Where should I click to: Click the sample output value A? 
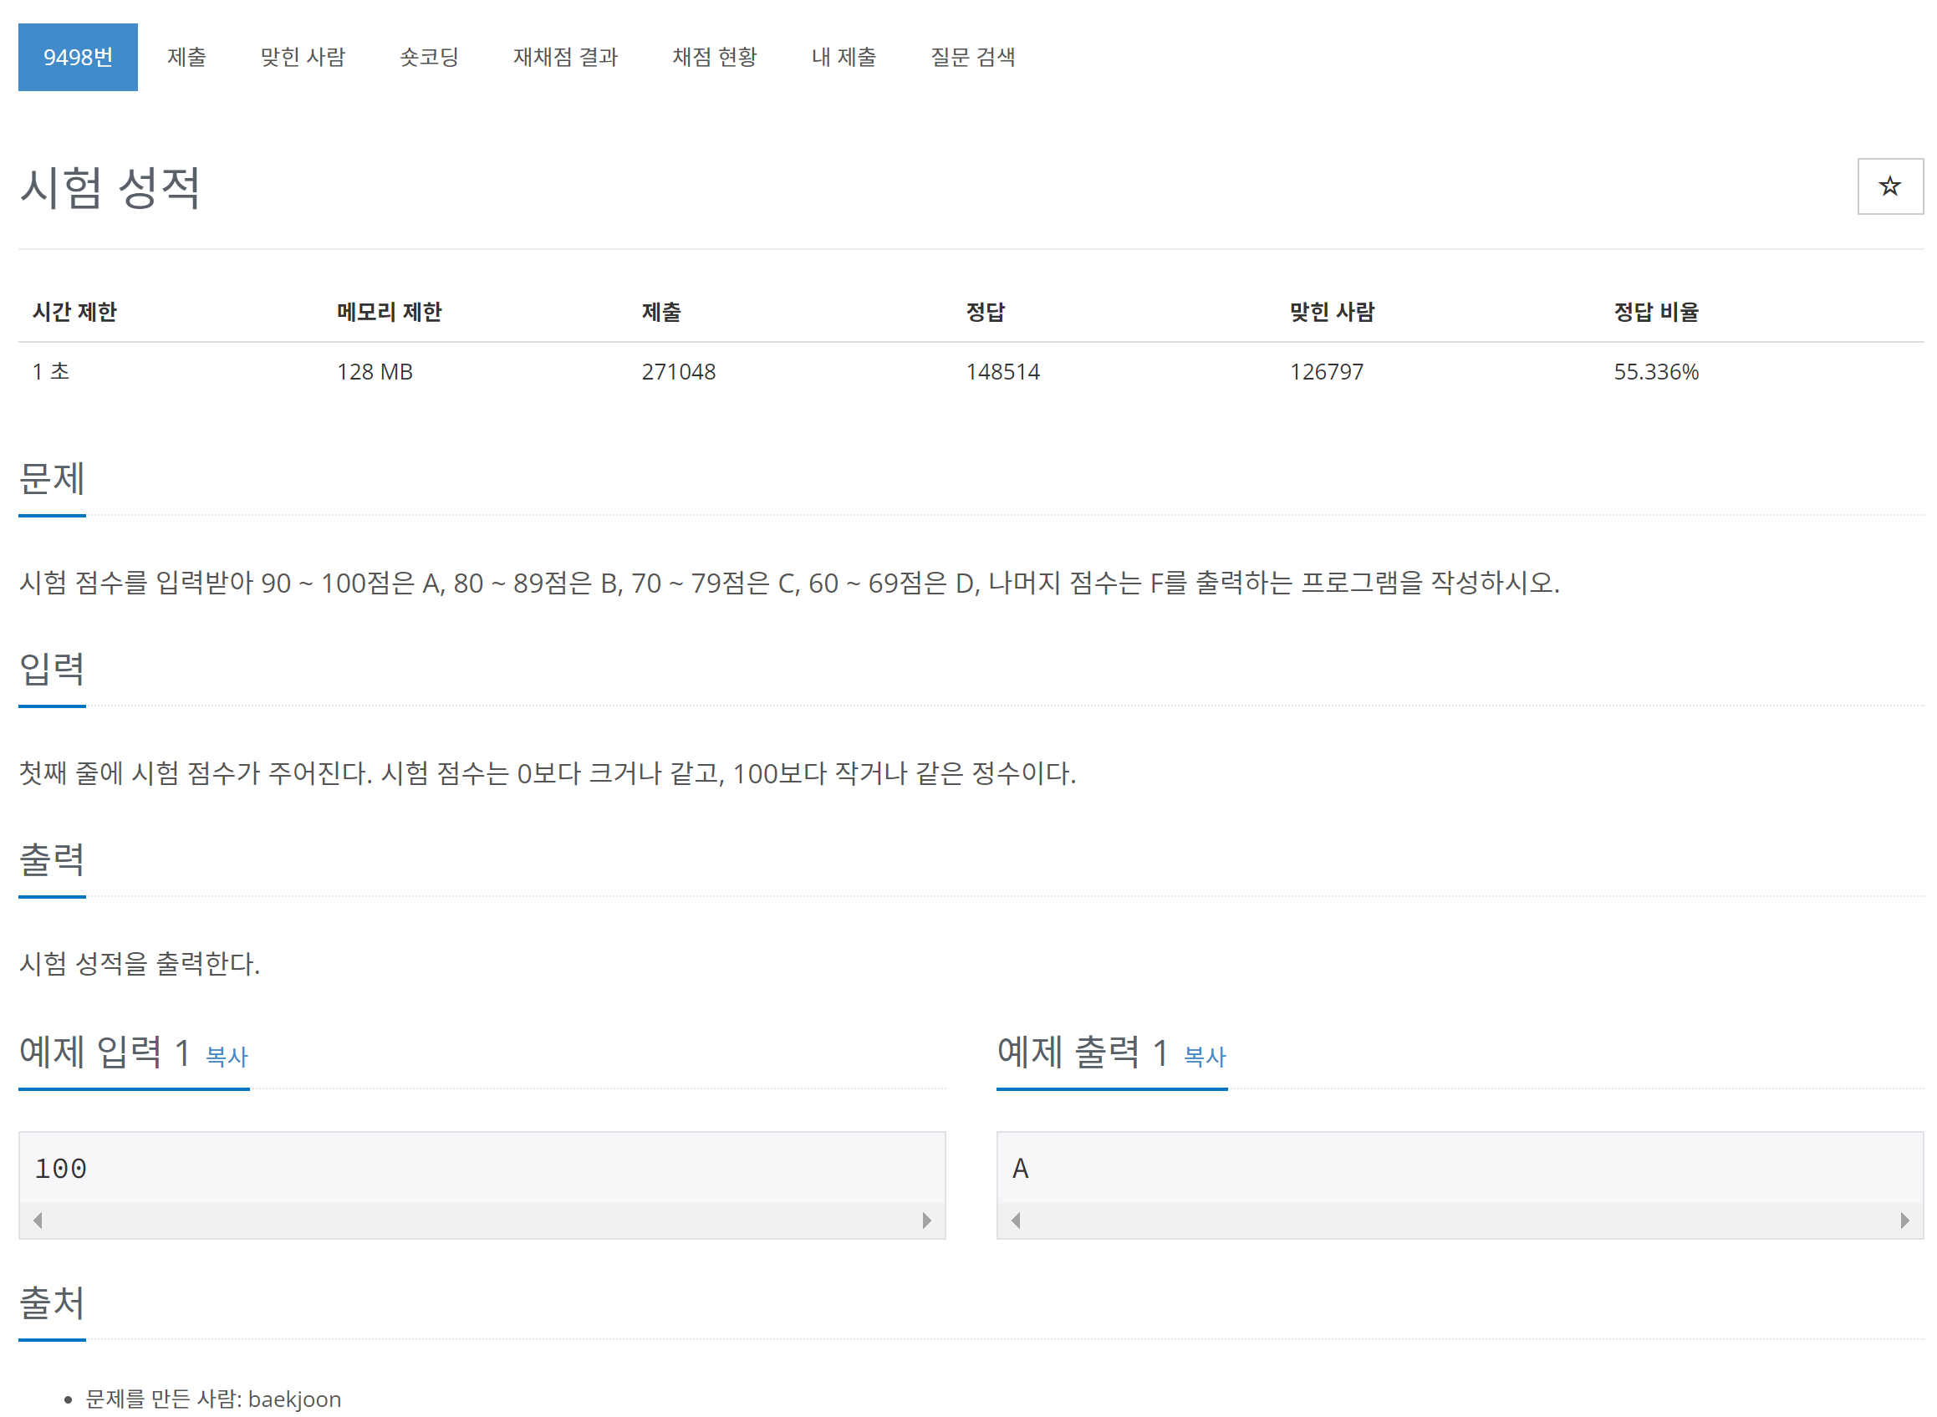tap(1020, 1168)
